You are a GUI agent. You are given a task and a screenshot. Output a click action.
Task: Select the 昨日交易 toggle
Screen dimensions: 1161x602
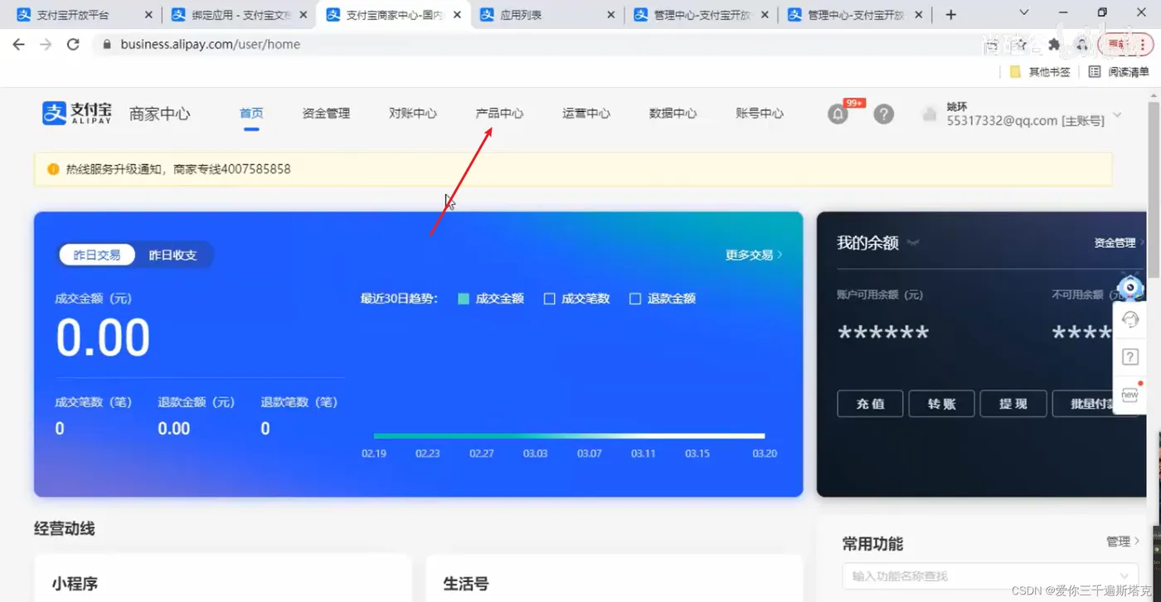coord(97,255)
